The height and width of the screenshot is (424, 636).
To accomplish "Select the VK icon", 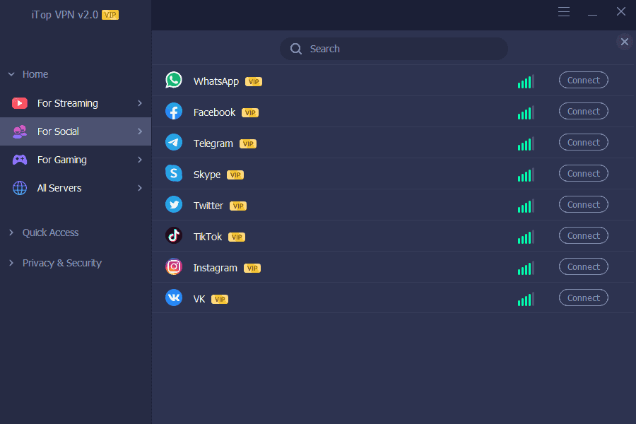I will pos(173,298).
